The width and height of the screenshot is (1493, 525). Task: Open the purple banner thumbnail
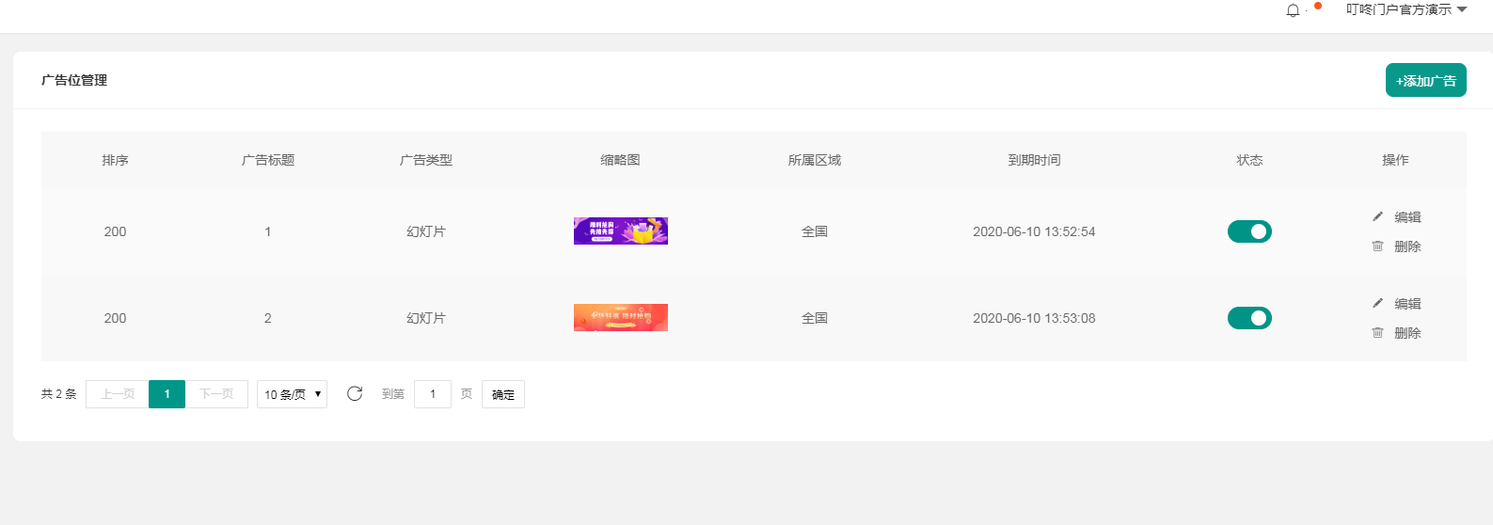tap(620, 231)
